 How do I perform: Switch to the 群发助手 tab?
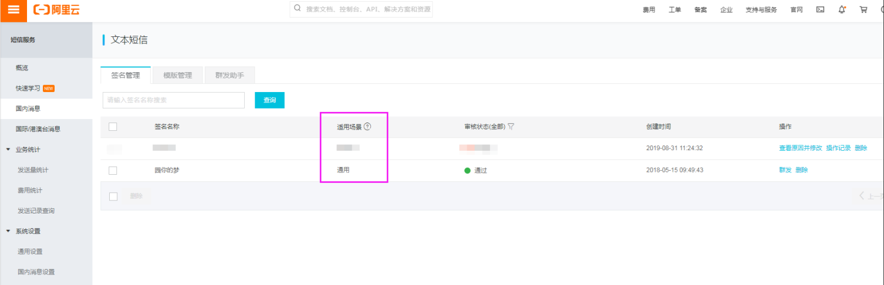[230, 76]
